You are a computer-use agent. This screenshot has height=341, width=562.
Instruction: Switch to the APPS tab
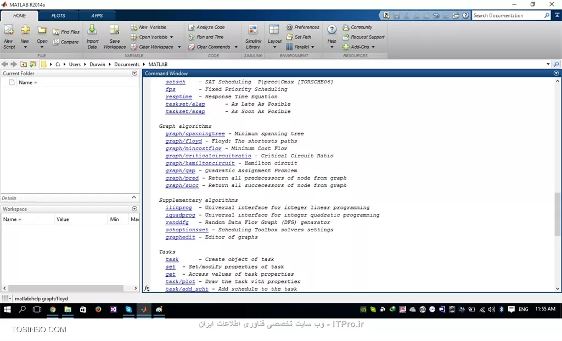point(97,16)
